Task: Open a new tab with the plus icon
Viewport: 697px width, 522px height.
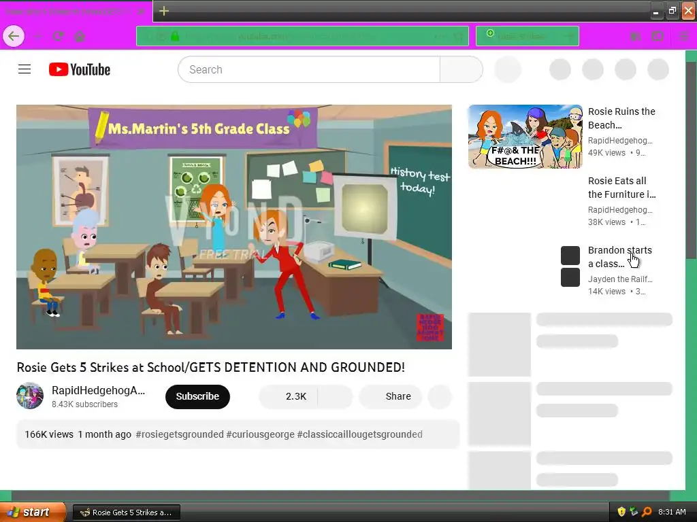Action: (163, 11)
